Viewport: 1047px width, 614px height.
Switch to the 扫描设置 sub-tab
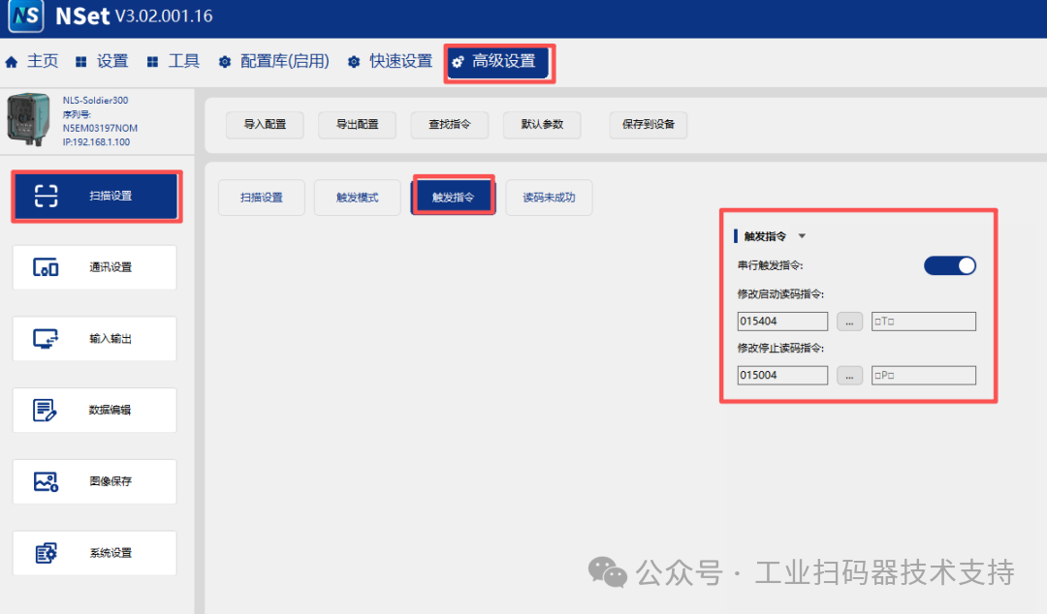tap(262, 198)
